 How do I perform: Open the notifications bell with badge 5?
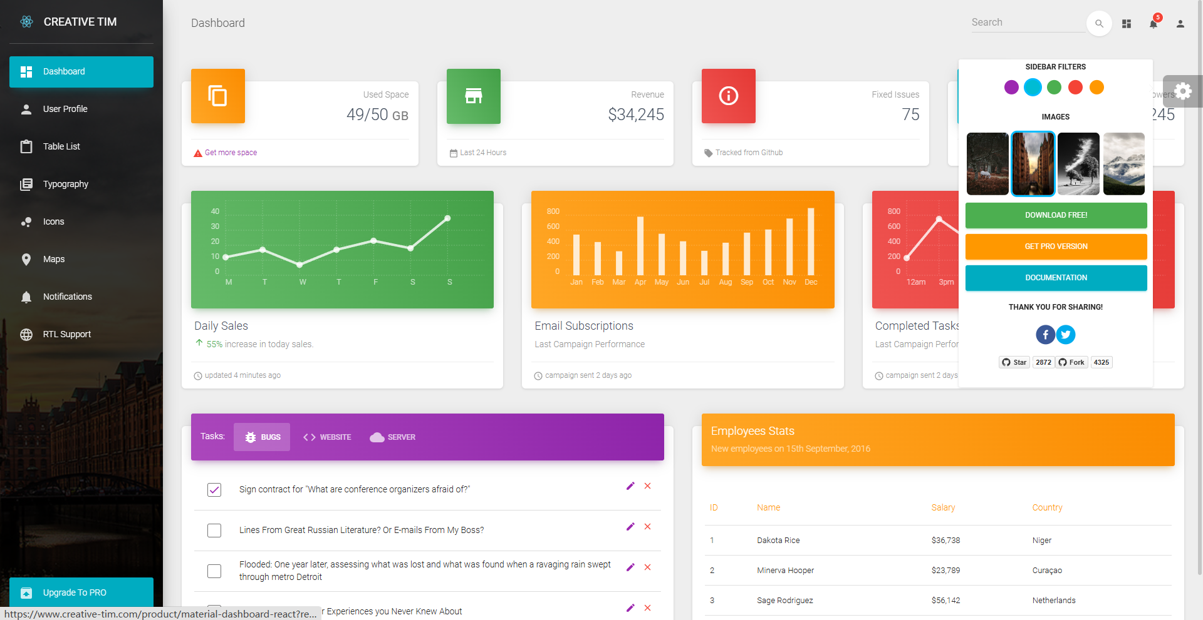tap(1154, 24)
